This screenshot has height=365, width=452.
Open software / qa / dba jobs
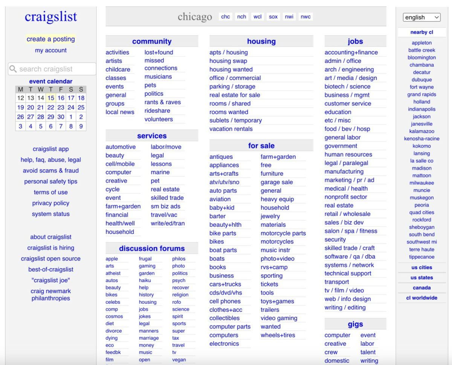tap(350, 257)
